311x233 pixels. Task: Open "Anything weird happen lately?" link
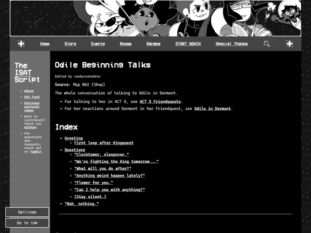109,175
